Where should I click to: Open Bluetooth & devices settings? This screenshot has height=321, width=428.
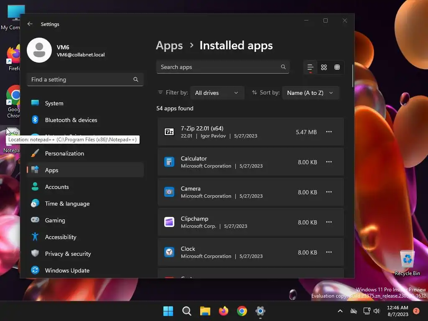pyautogui.click(x=85, y=120)
